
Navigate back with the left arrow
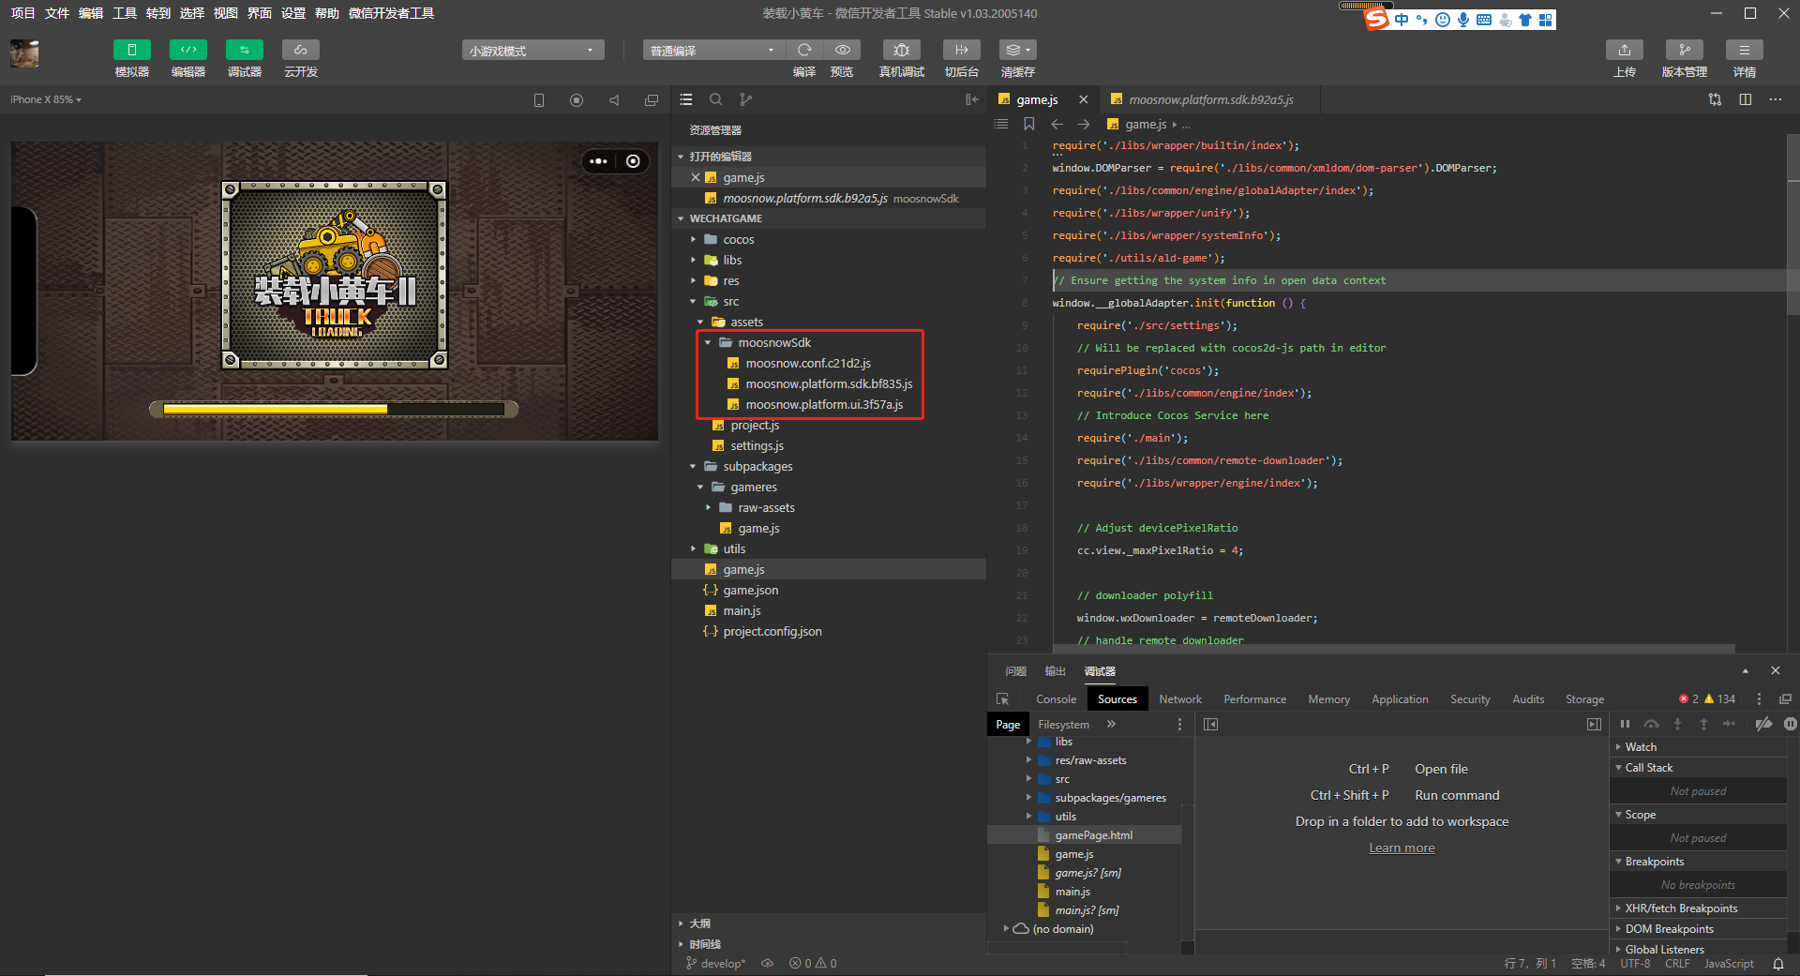tap(1057, 124)
